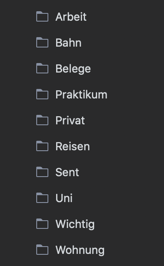Click the folder icon beside Arbeit
164x266 pixels.
pos(42,16)
